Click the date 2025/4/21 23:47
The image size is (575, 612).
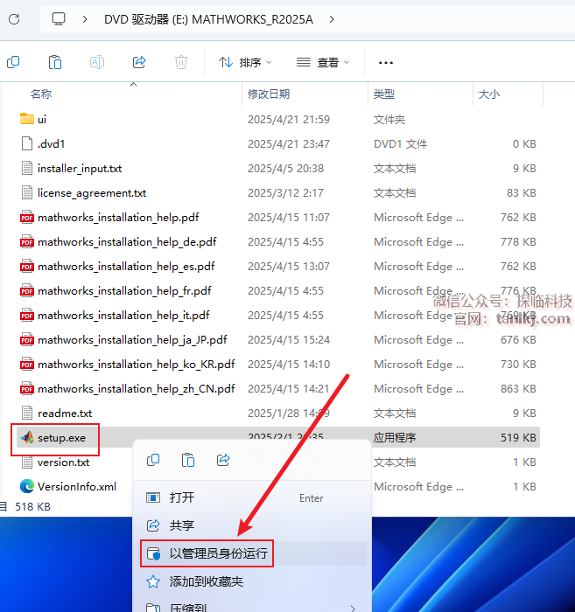(x=289, y=144)
